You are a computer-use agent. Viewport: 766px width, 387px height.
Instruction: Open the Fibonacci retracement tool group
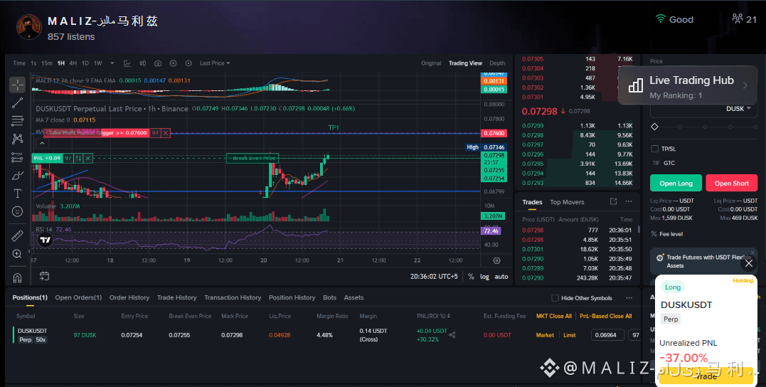click(x=17, y=121)
